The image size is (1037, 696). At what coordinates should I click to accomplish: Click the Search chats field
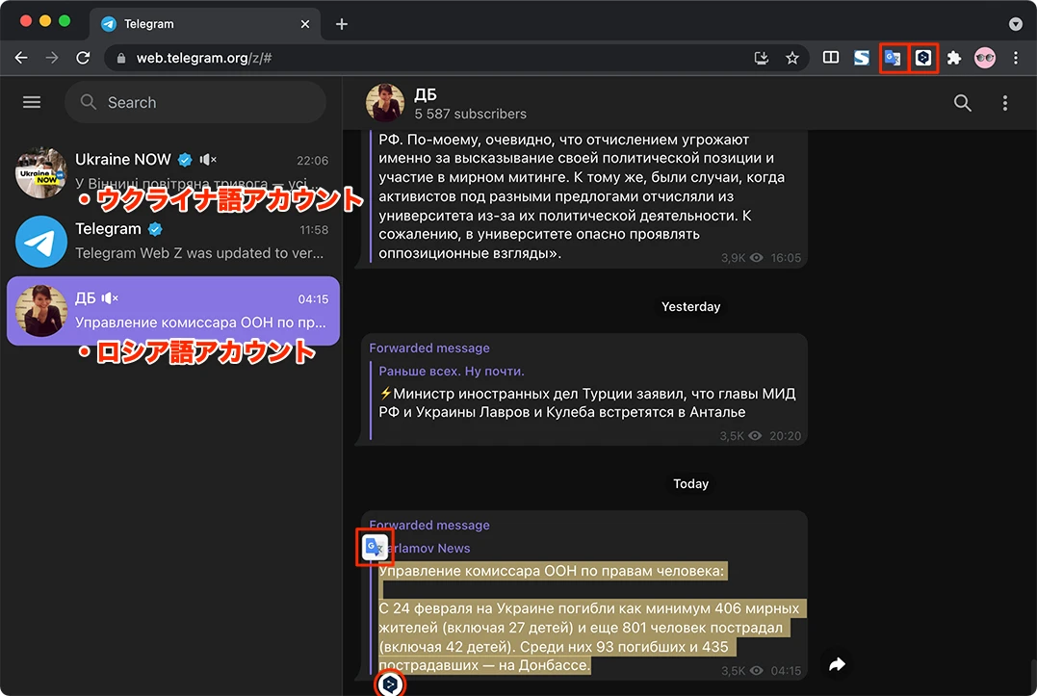click(x=195, y=102)
